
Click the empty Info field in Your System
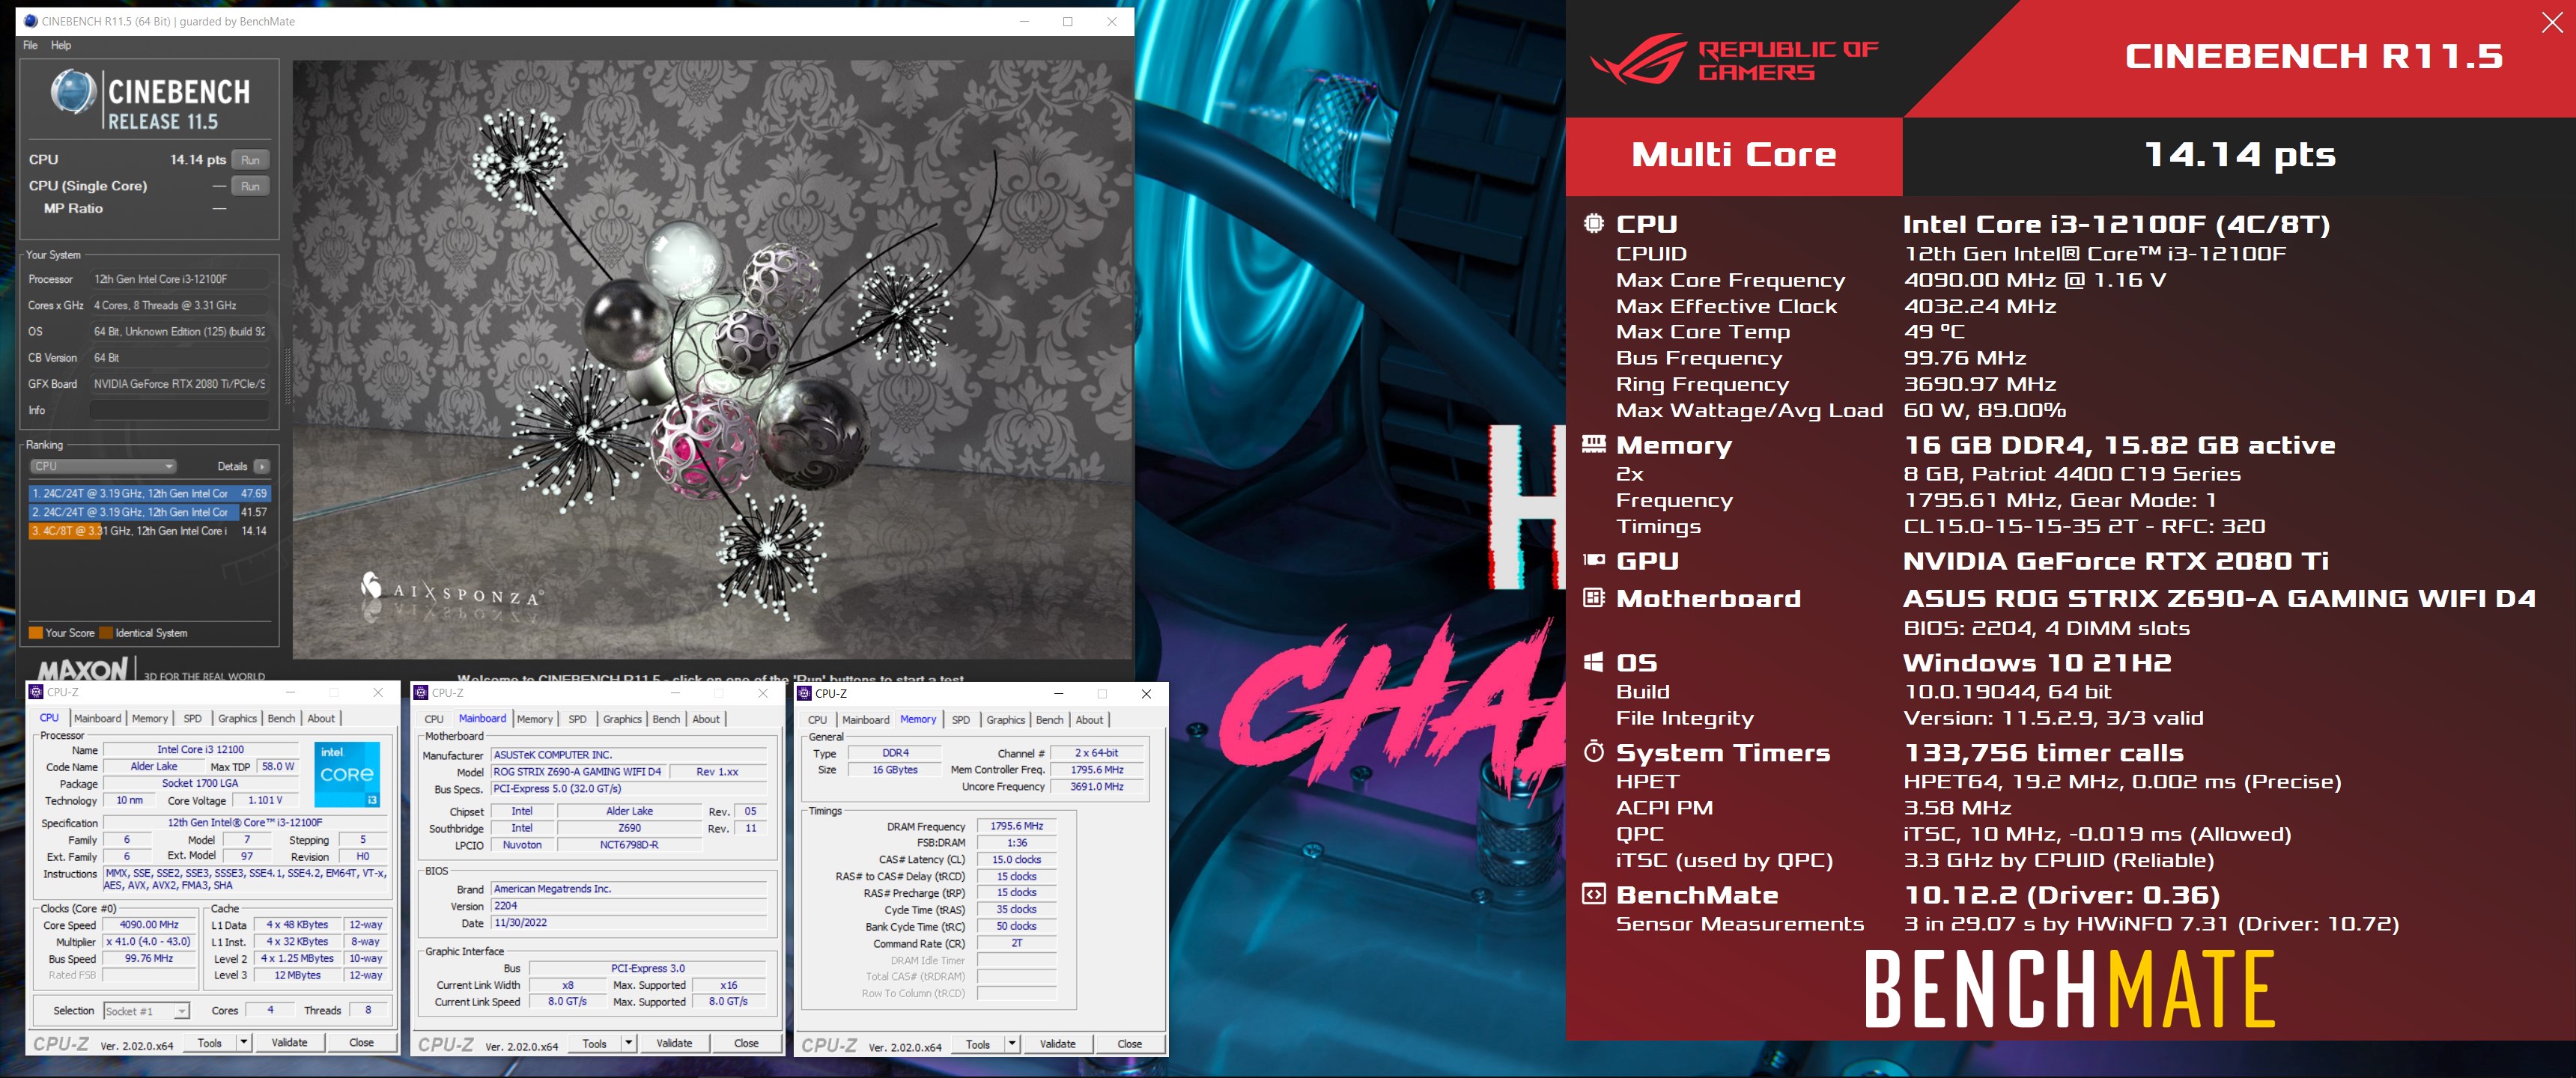click(180, 410)
